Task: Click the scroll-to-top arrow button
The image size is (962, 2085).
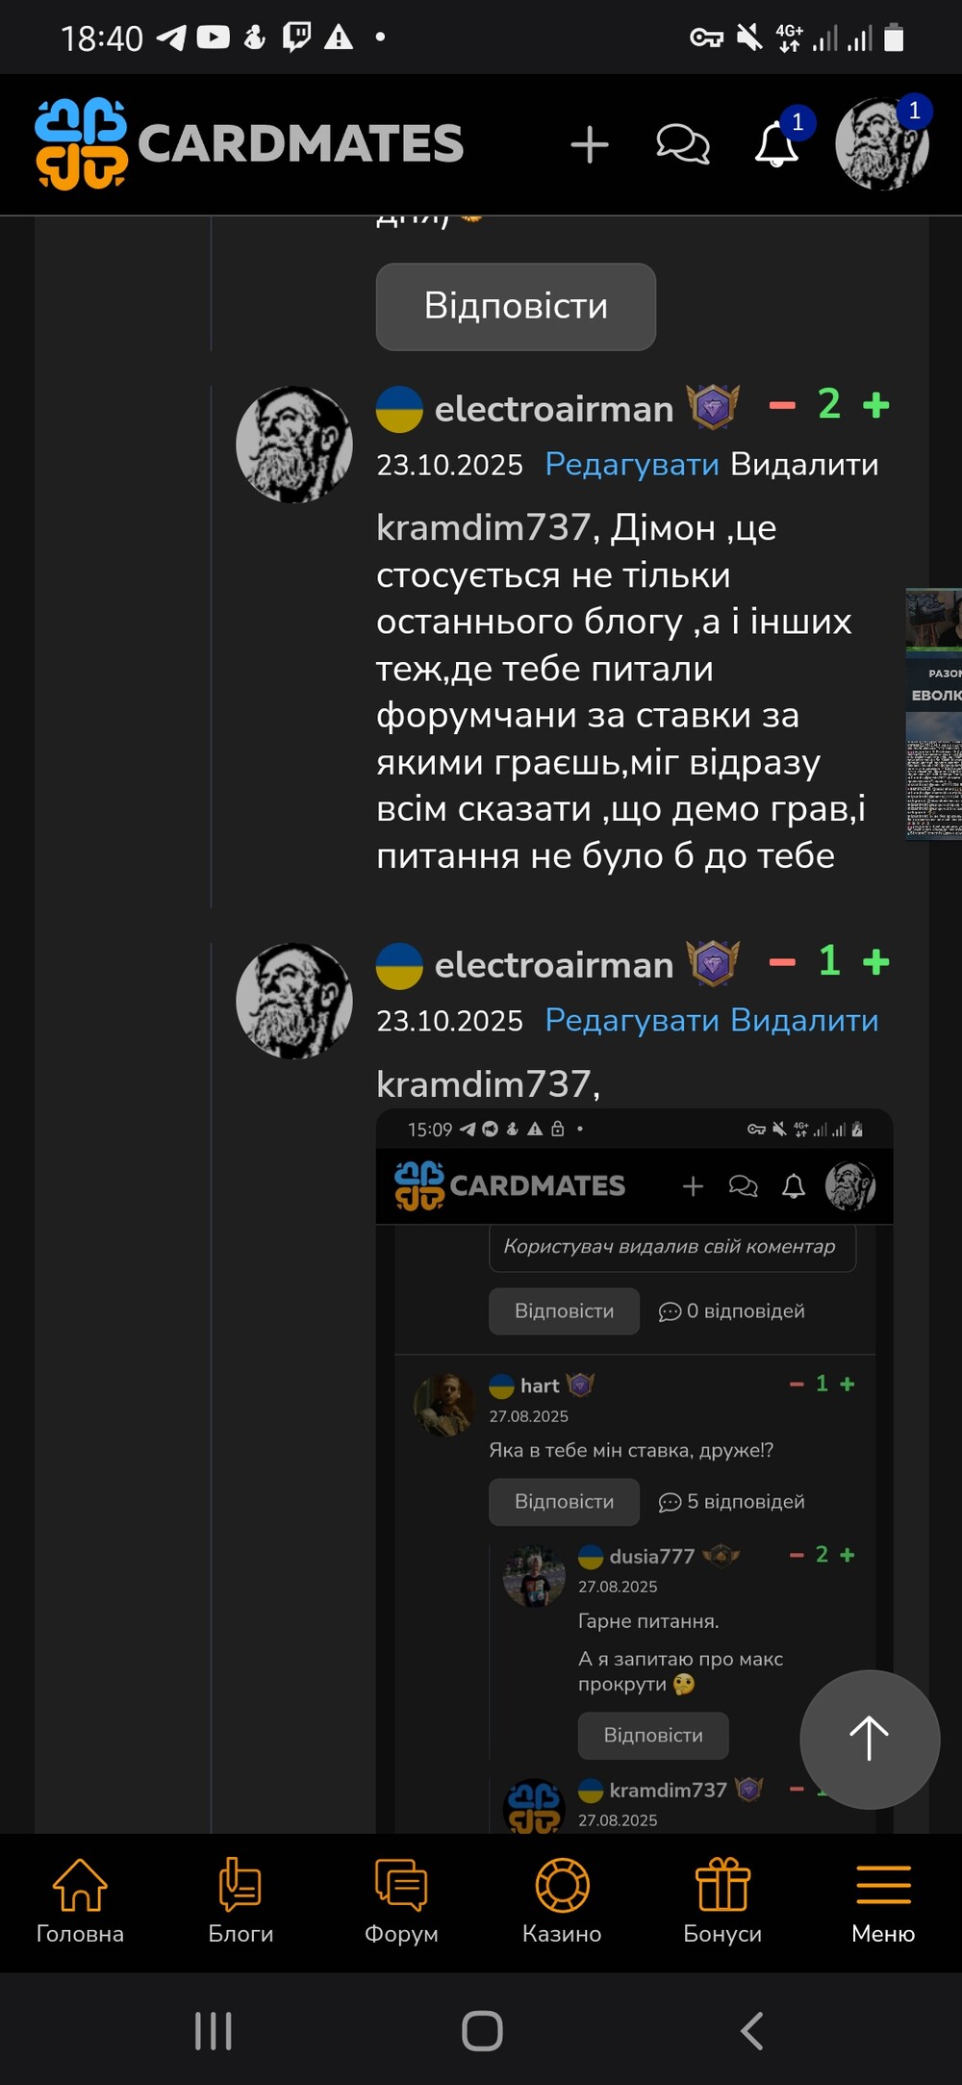Action: tap(870, 1739)
